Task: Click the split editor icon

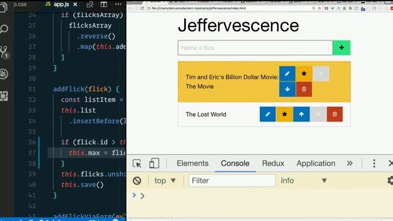Action: click(x=104, y=4)
